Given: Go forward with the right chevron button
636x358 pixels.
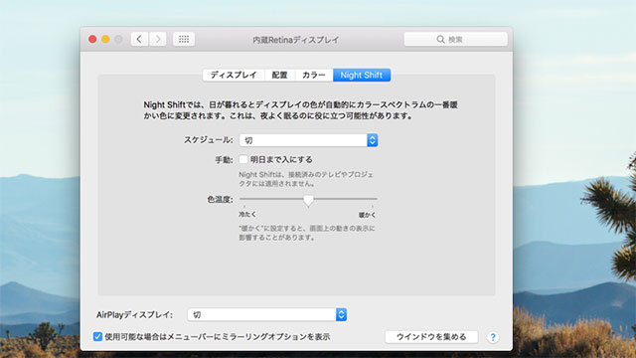Looking at the screenshot, I should click(157, 40).
